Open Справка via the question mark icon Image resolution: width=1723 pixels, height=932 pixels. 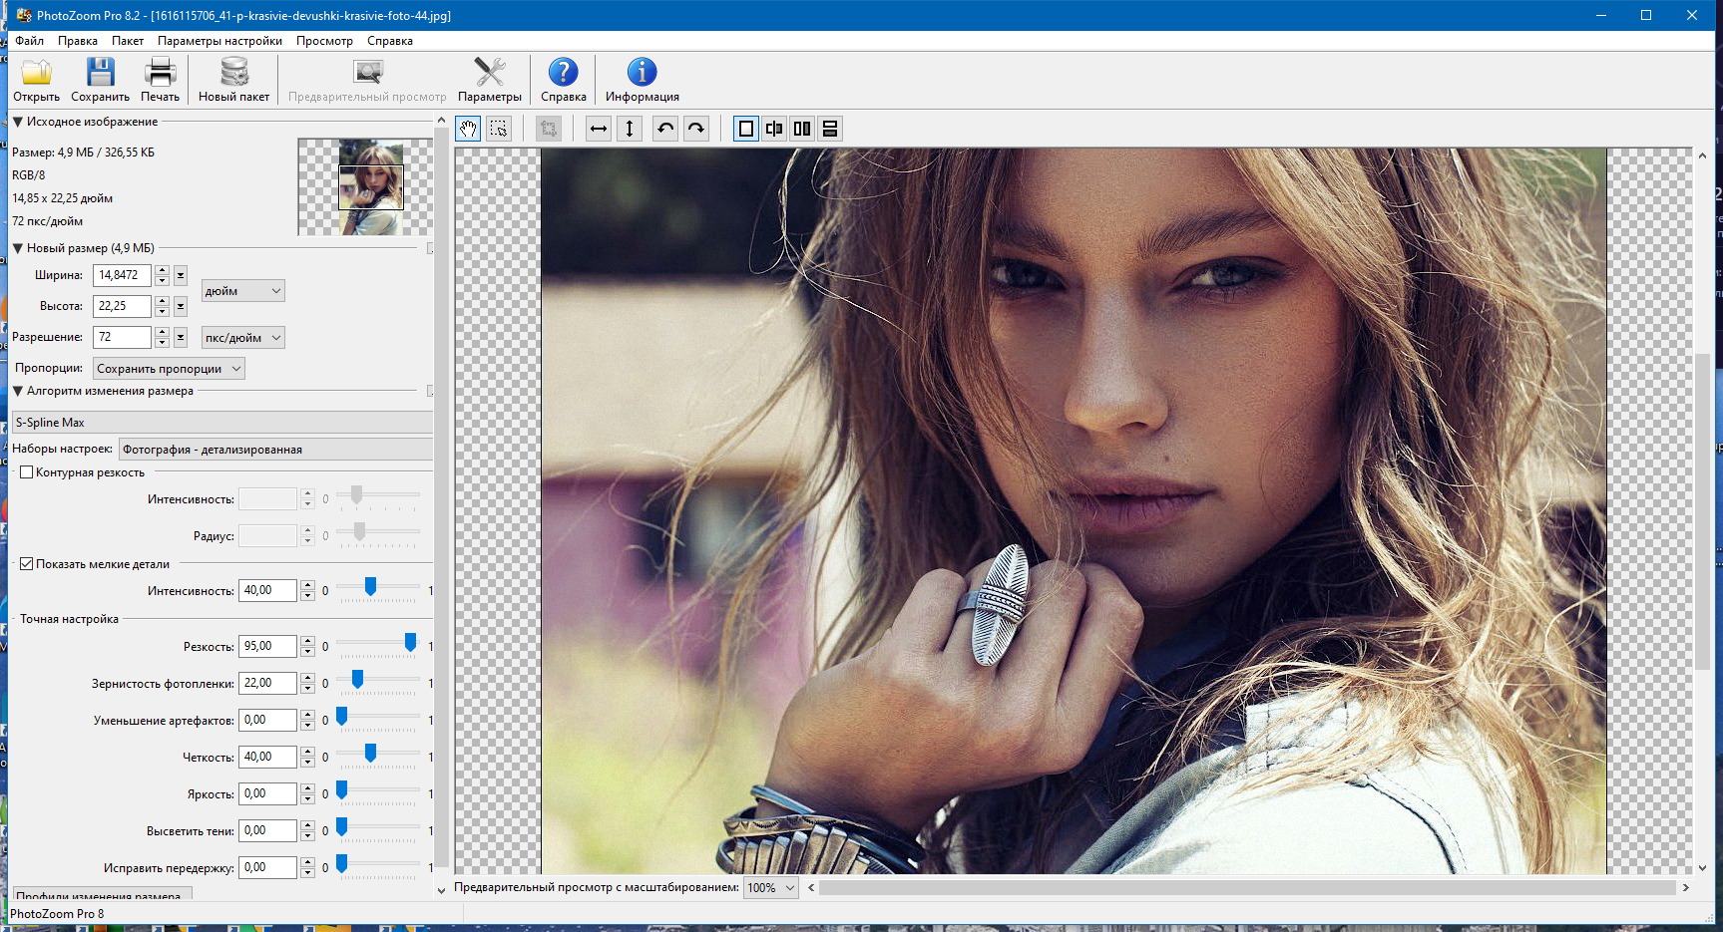click(563, 73)
